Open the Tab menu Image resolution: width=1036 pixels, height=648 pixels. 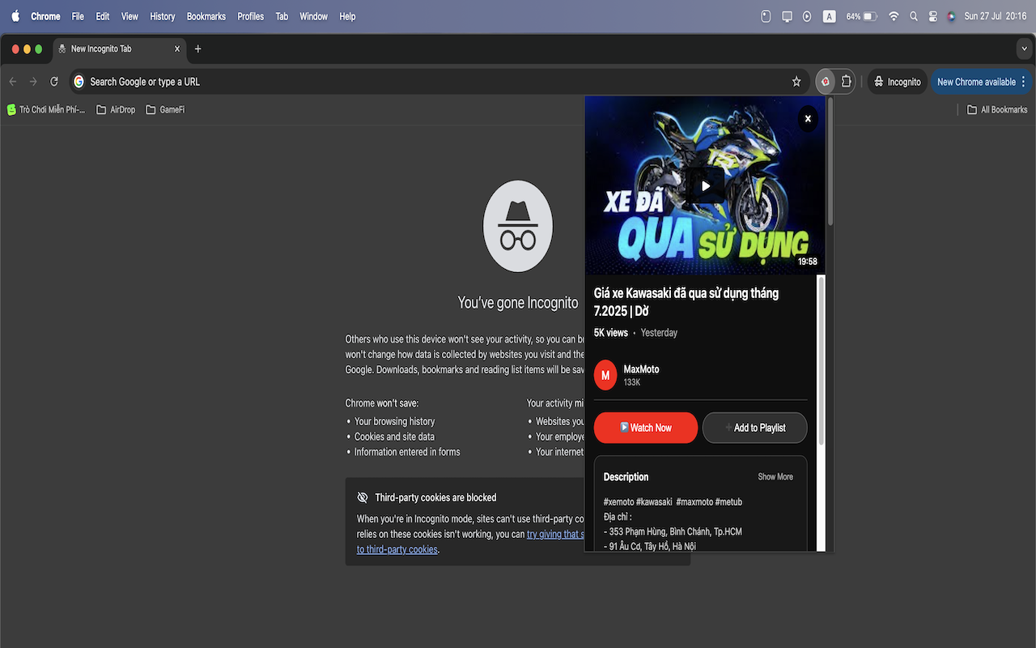(282, 16)
